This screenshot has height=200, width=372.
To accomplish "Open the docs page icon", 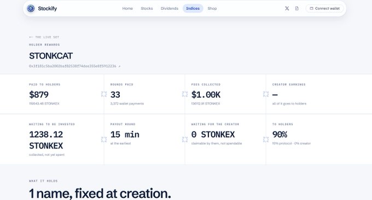I will point(297,9).
